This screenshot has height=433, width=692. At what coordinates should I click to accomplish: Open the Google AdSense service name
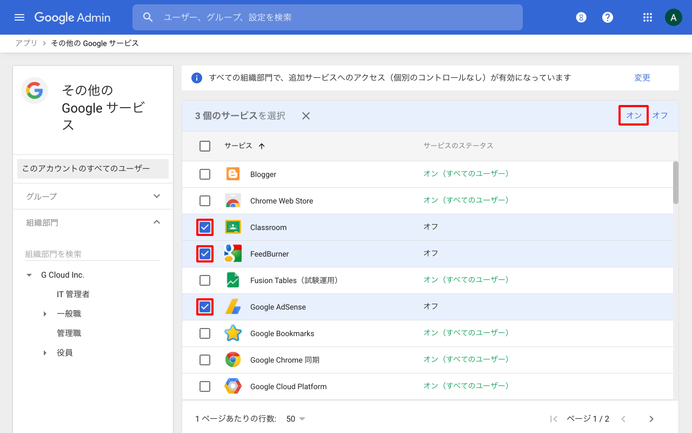[278, 307]
